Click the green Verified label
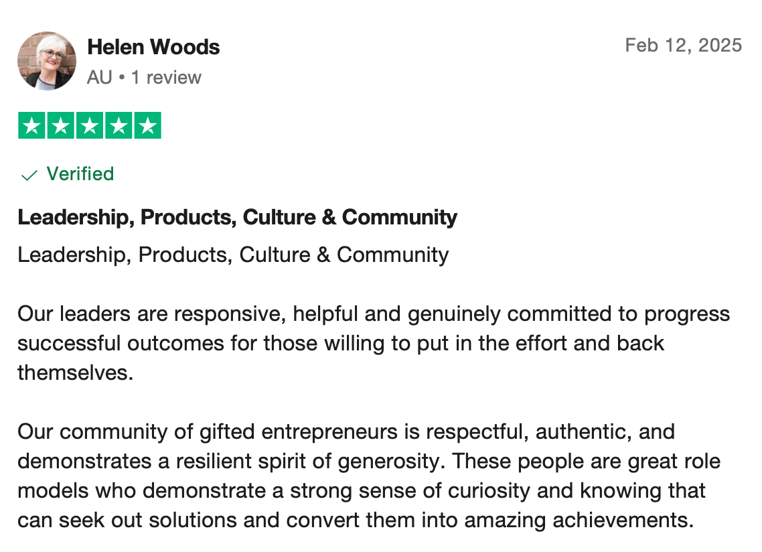The width and height of the screenshot is (762, 552). coord(80,174)
